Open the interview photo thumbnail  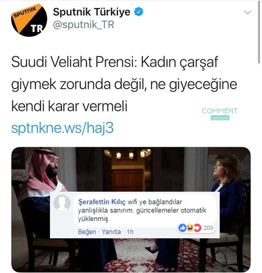tap(131, 210)
